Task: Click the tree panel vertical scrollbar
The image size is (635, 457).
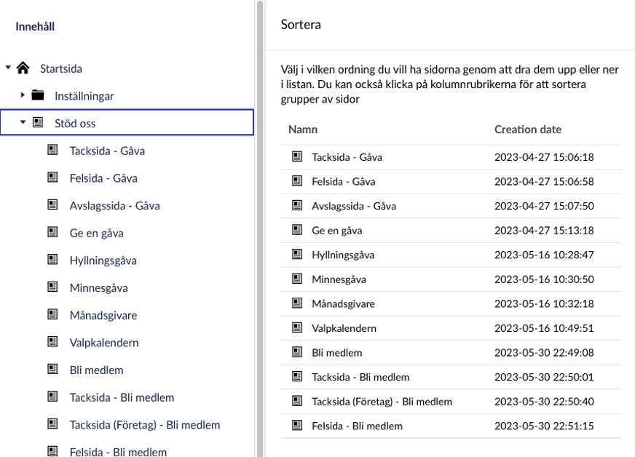Action: point(260,228)
